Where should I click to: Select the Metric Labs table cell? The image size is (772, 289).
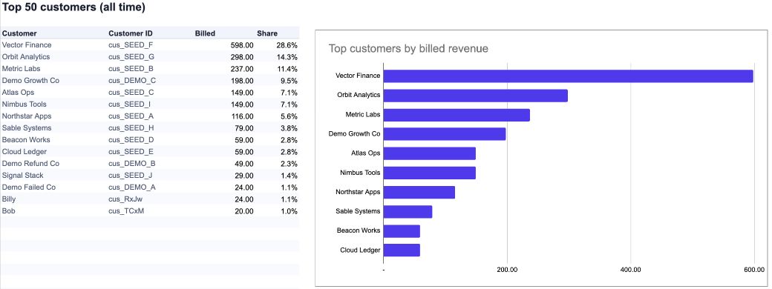pos(22,69)
